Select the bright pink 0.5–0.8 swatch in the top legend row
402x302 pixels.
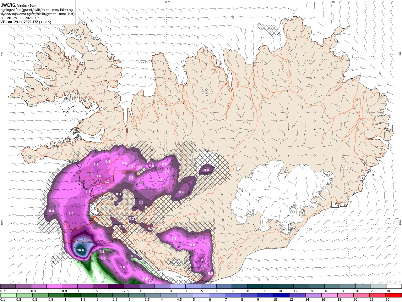(54, 287)
